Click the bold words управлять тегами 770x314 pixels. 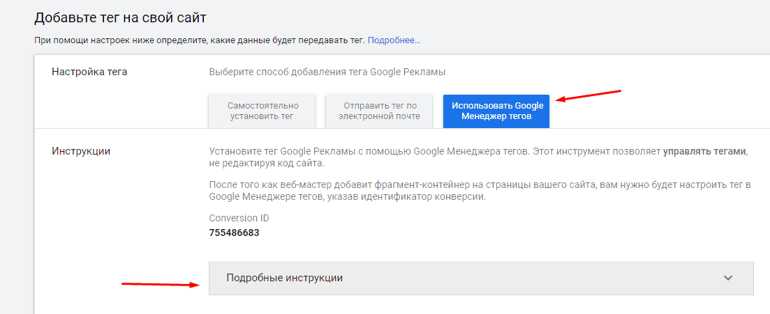click(x=704, y=151)
